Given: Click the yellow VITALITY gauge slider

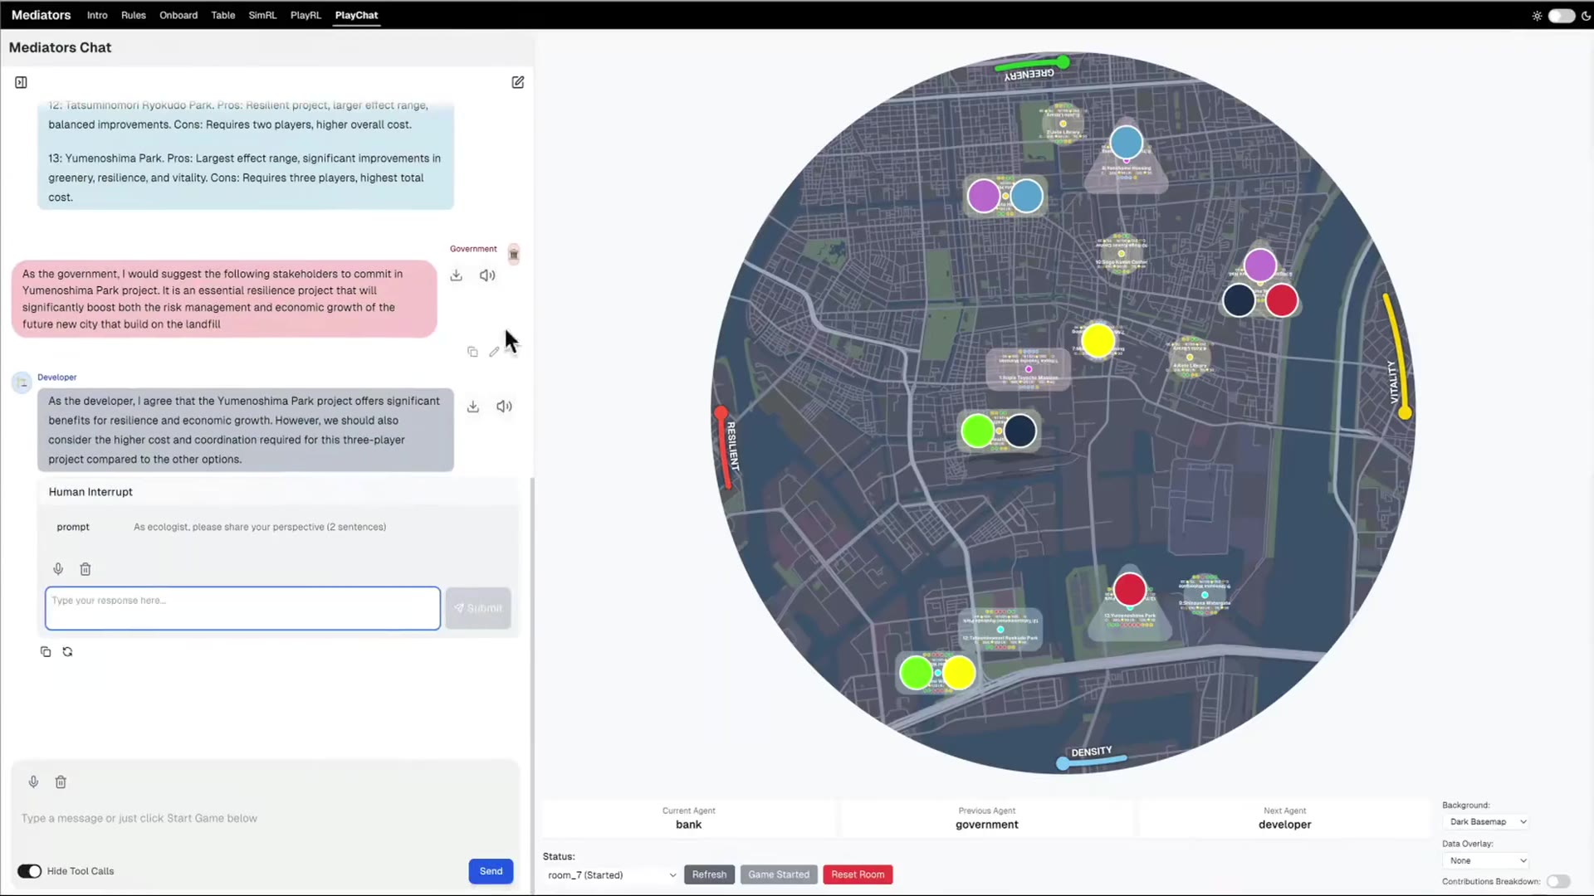Looking at the screenshot, I should (1397, 355).
